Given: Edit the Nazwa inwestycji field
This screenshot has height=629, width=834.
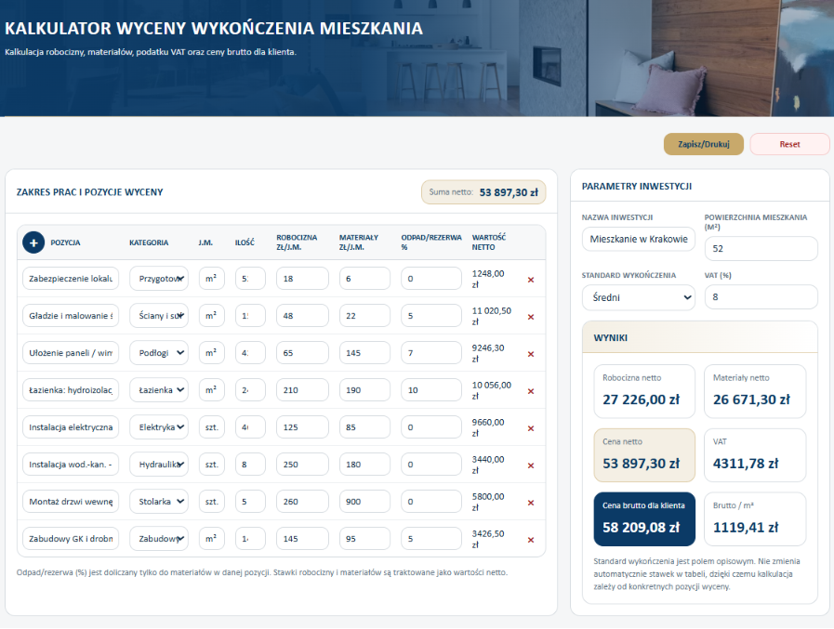Looking at the screenshot, I should (x=638, y=240).
